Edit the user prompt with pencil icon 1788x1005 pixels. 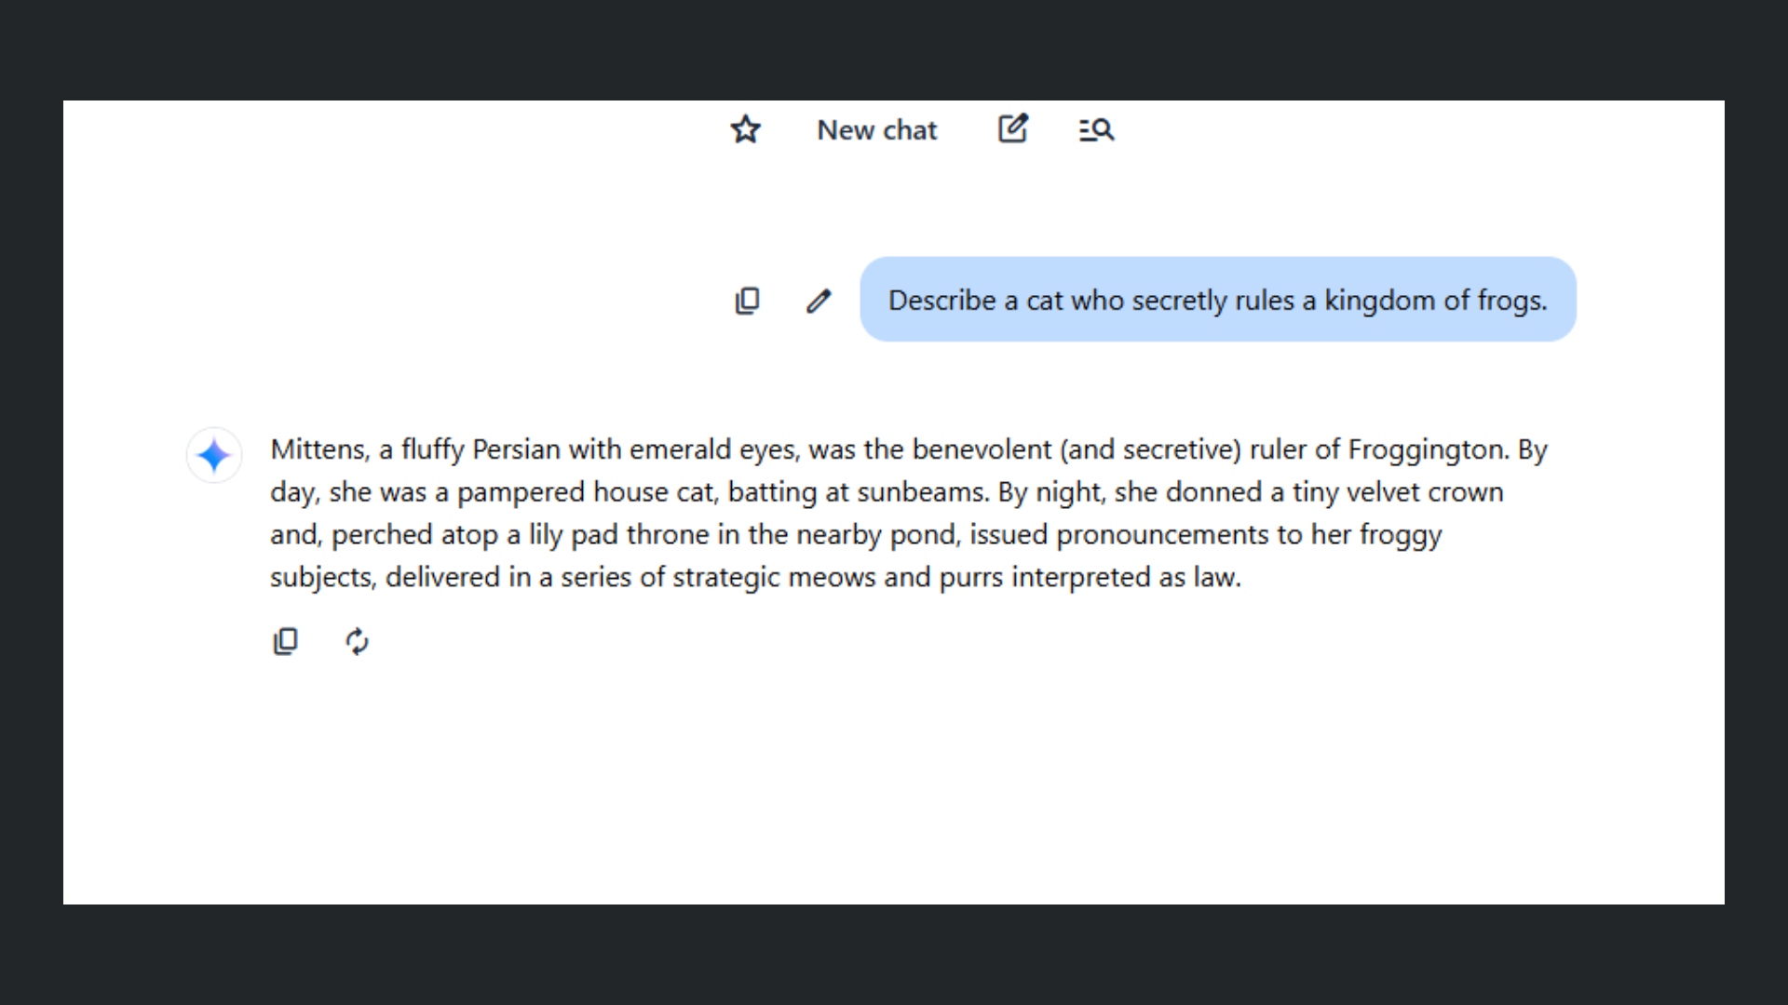[819, 301]
